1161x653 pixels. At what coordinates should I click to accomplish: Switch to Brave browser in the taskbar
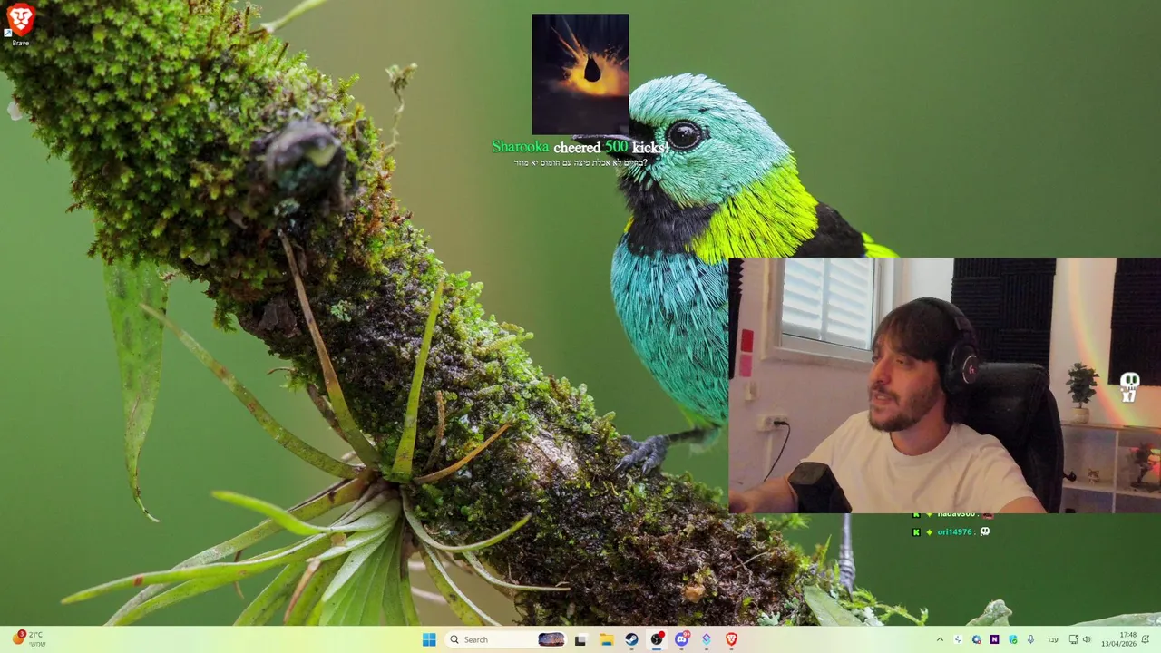pos(731,639)
